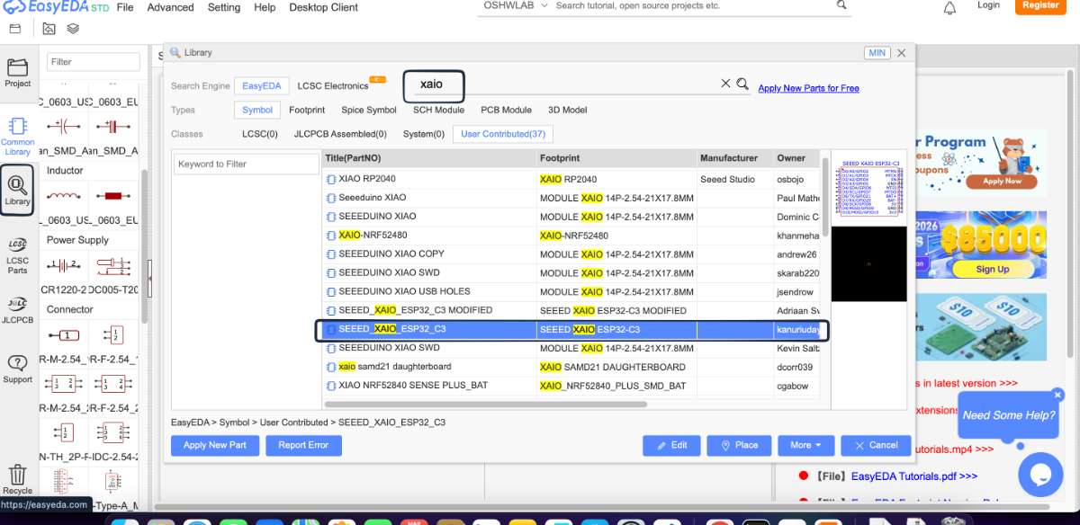Click Apply New Parts for Free link
The height and width of the screenshot is (525, 1080).
pyautogui.click(x=808, y=88)
